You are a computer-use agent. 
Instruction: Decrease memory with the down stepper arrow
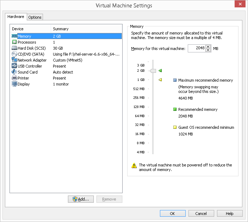click(x=208, y=50)
